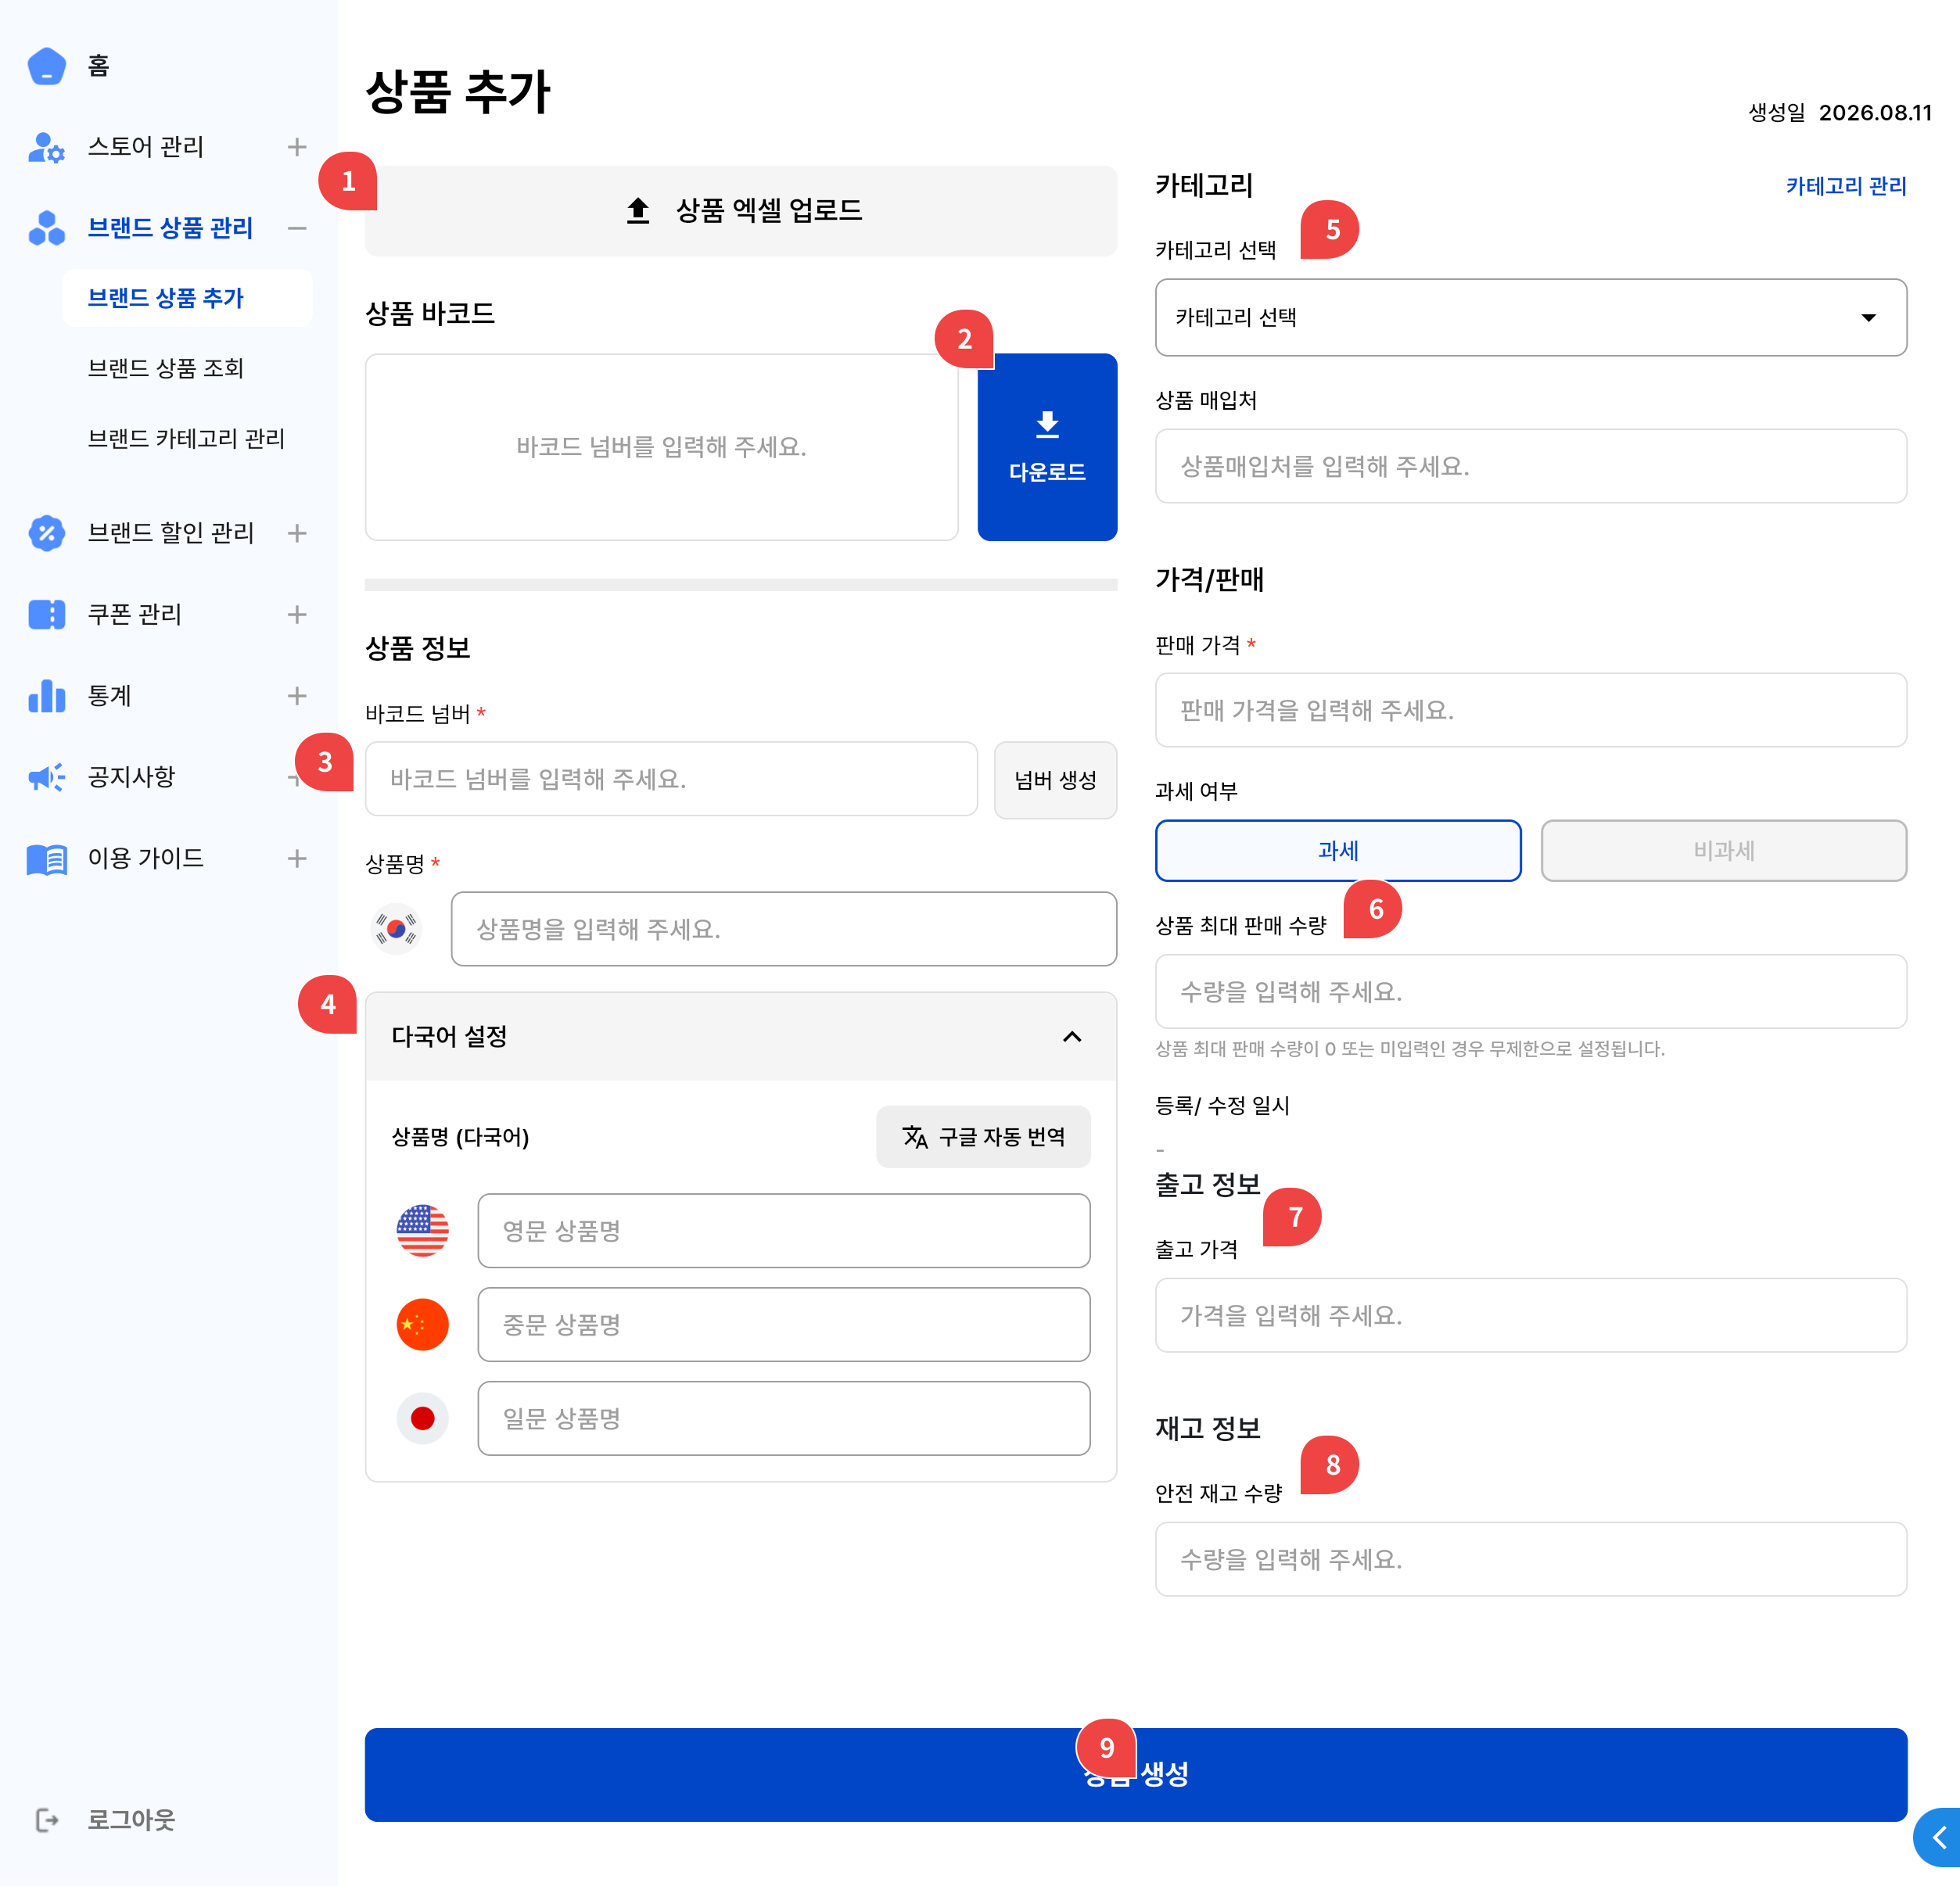1960x1886 pixels.
Task: Click the Chinese flag for 중문 상품명
Action: point(423,1324)
